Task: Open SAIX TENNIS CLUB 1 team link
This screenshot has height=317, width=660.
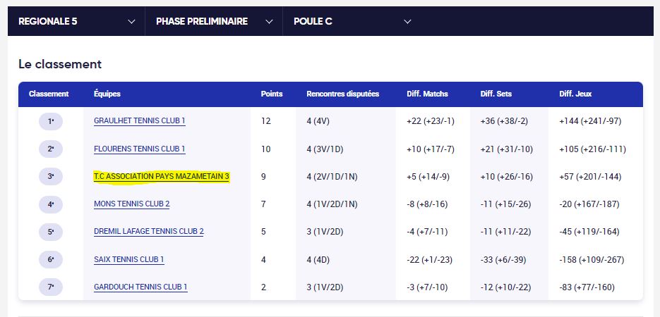Action: point(128,259)
